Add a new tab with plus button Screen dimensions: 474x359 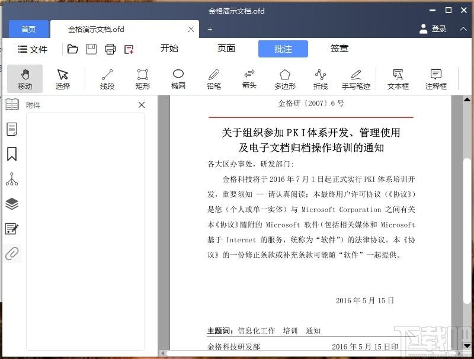(210, 29)
